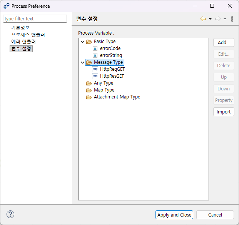The width and height of the screenshot is (239, 225).
Task: Open the 프로세스 핸들러 preference page
Action: pos(28,35)
